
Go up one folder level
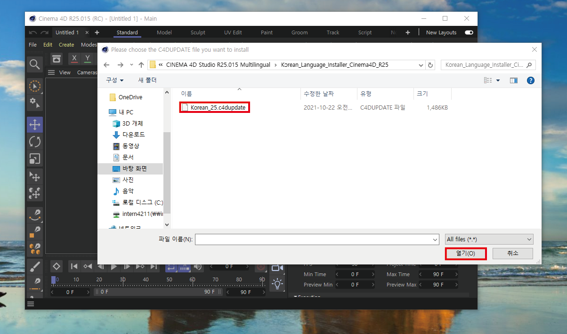(x=141, y=65)
